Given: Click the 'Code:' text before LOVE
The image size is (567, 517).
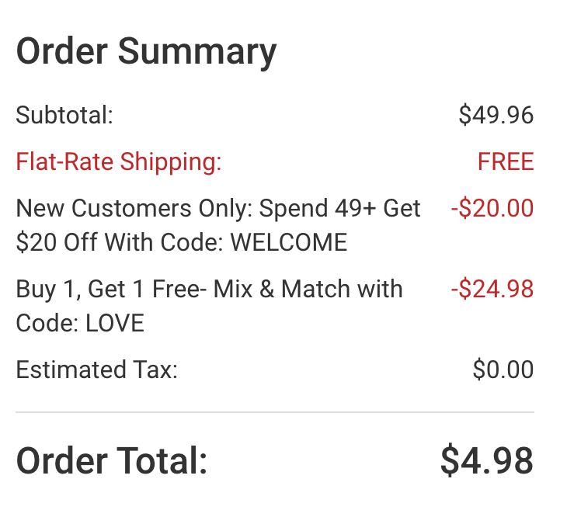Looking at the screenshot, I should tap(44, 323).
